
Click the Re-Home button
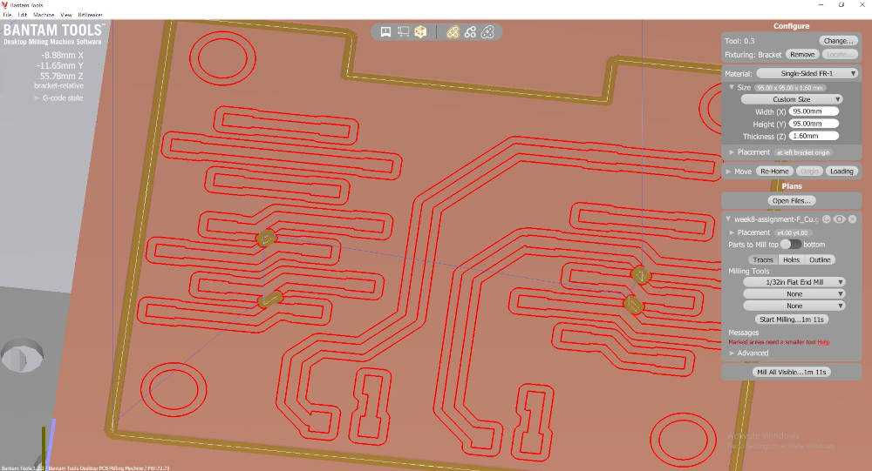(x=774, y=171)
